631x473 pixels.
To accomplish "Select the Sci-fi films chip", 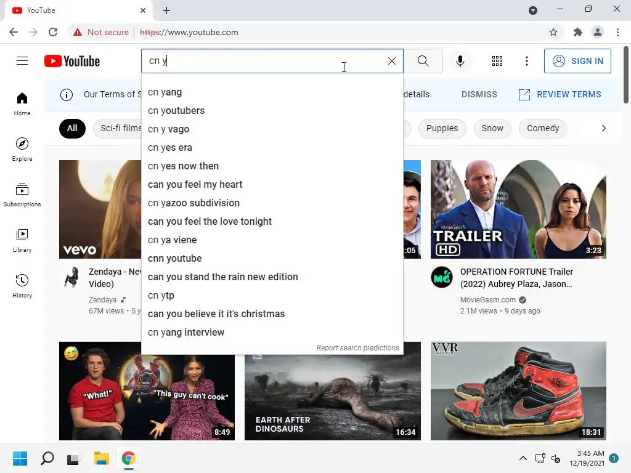I will click(117, 129).
